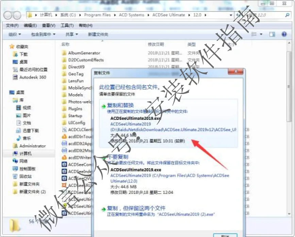Click the blue help icon
Screen dimensions: 295x237
click(284, 34)
